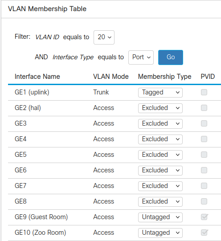Toggle PVID checkbox for GE9 (Guest Room)
Viewport: 221px width, 241px height.
click(x=205, y=216)
